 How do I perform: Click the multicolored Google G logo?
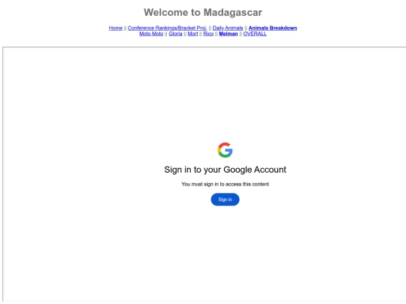coord(225,150)
